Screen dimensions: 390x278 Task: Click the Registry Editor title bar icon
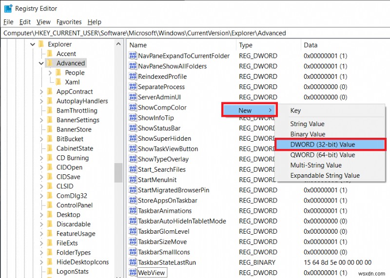[x=8, y=8]
